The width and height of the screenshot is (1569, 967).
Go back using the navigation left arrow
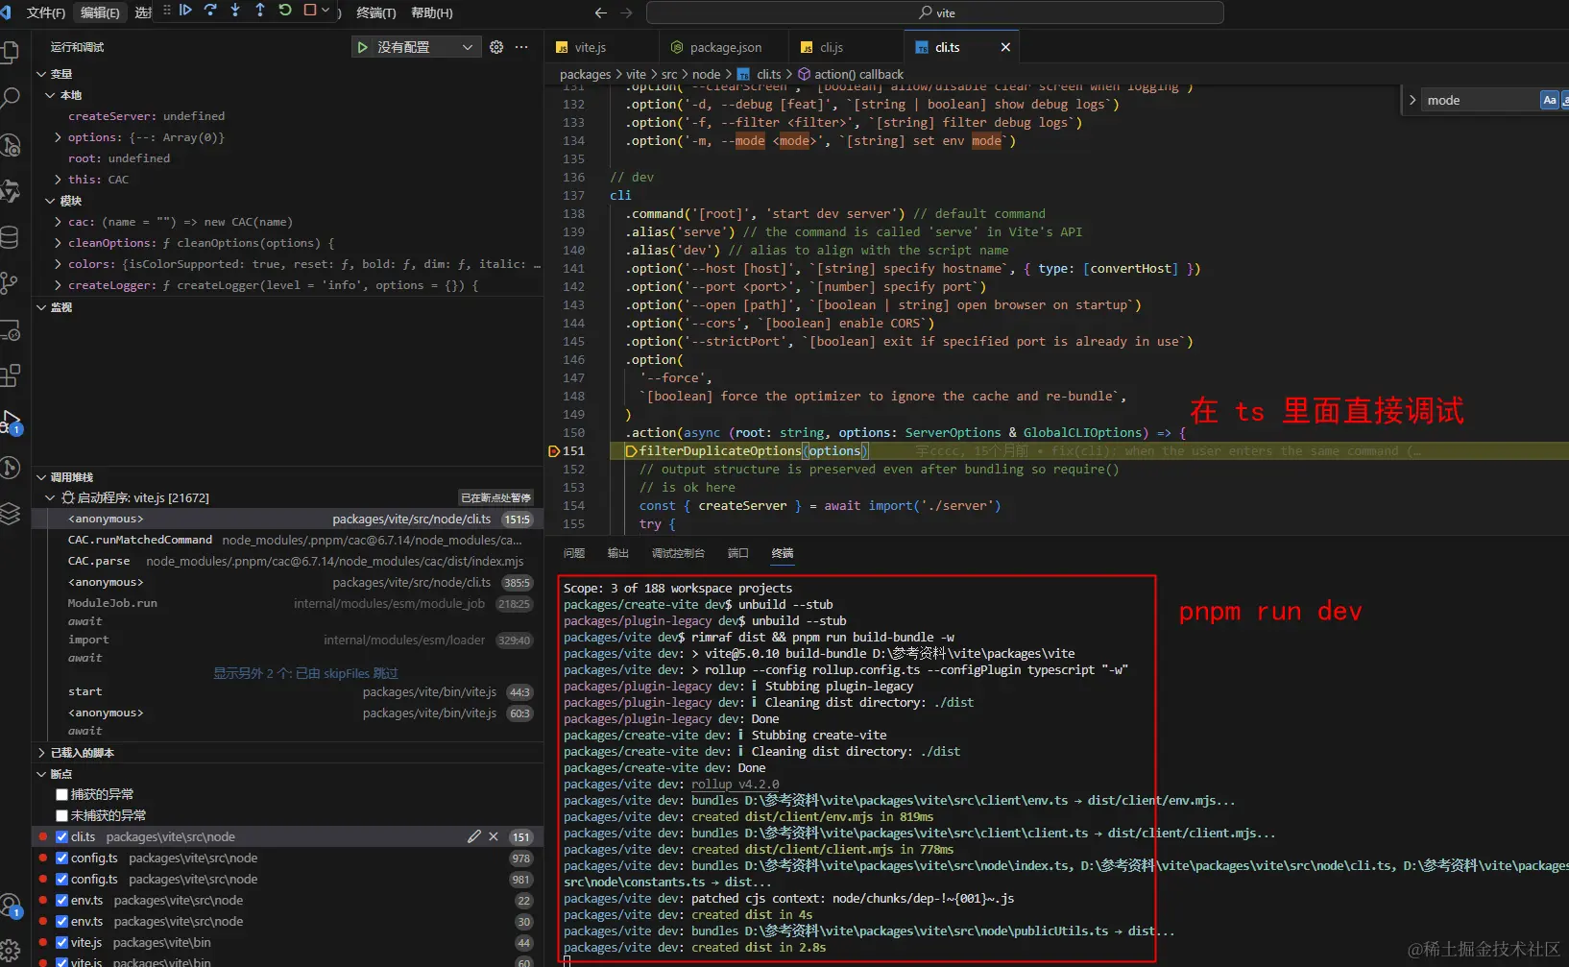coord(601,12)
